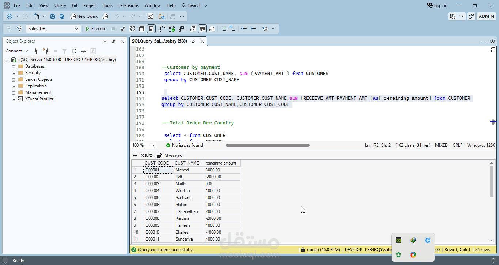Toggle Results to Grid mode
Image resolution: width=499 pixels, height=265 pixels.
tap(202, 29)
